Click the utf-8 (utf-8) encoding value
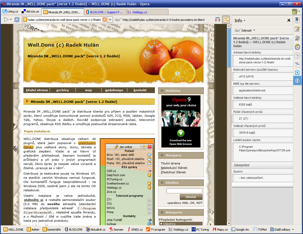 pos(246,76)
